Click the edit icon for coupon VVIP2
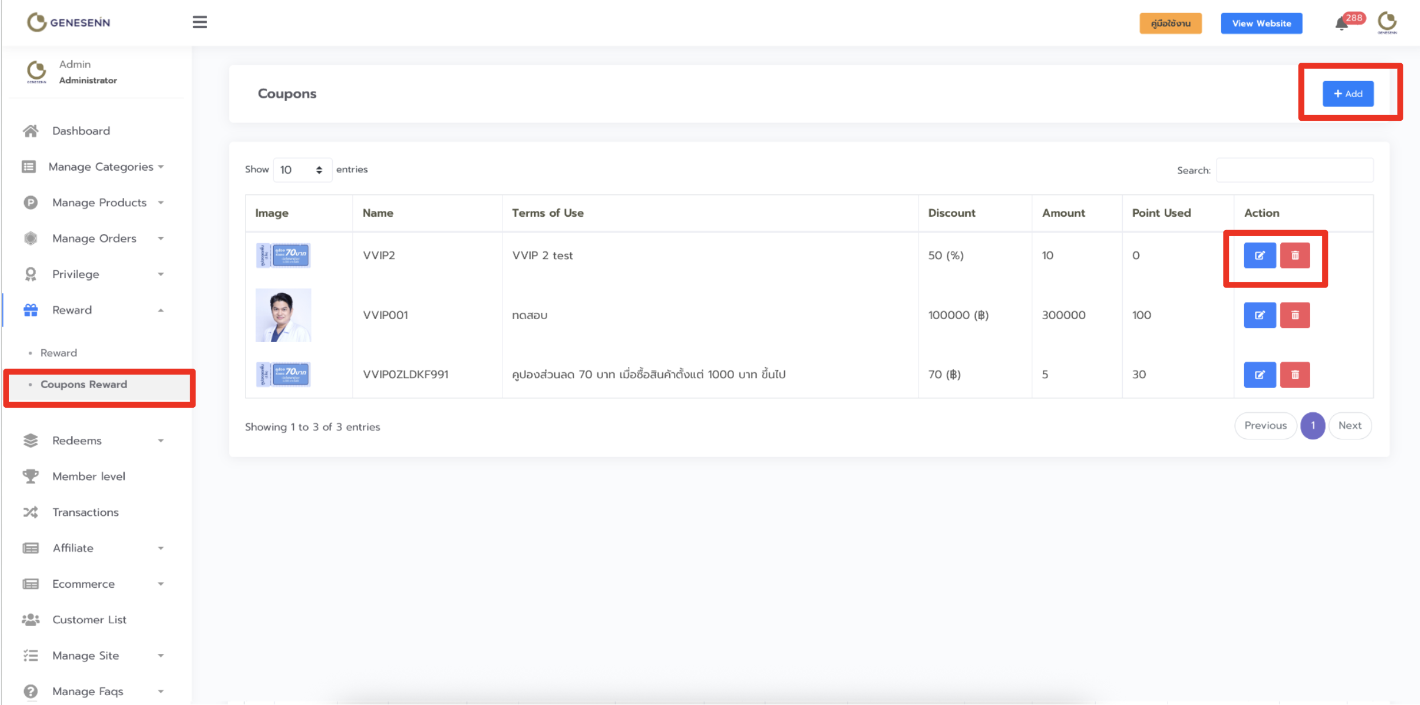 click(x=1259, y=255)
